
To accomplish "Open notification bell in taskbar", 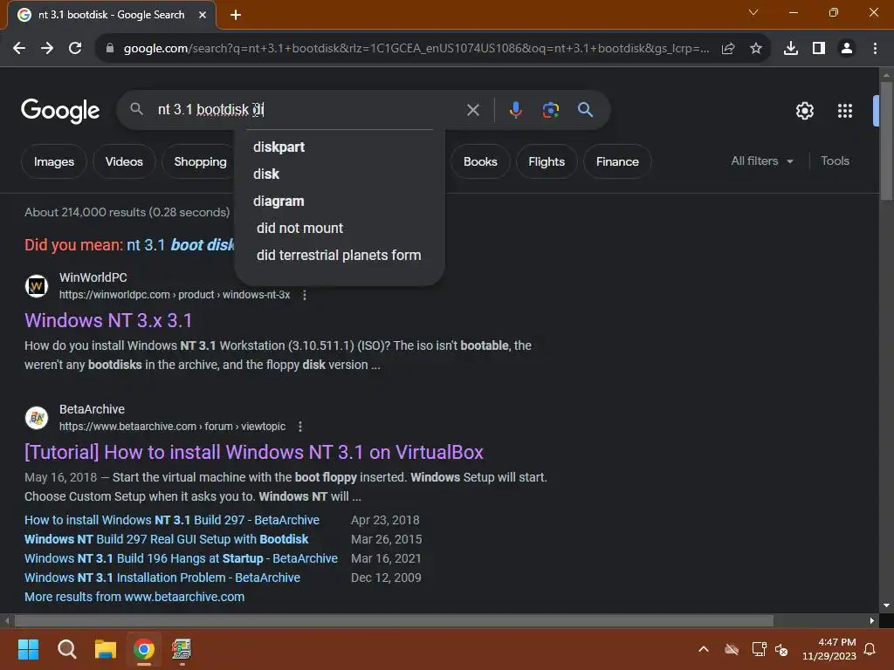I will 870,649.
